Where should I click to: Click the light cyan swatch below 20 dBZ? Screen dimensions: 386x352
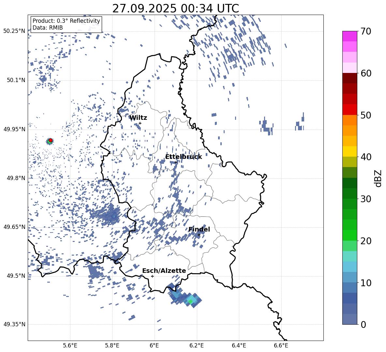coord(350,256)
